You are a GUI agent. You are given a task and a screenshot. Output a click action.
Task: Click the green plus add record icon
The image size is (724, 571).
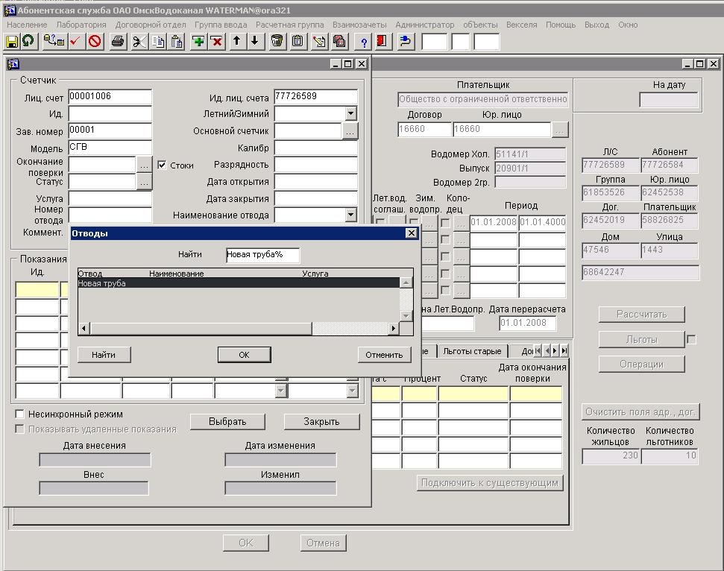(x=198, y=42)
